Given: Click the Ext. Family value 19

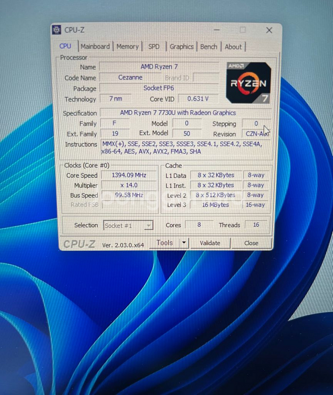Looking at the screenshot, I should pos(115,133).
